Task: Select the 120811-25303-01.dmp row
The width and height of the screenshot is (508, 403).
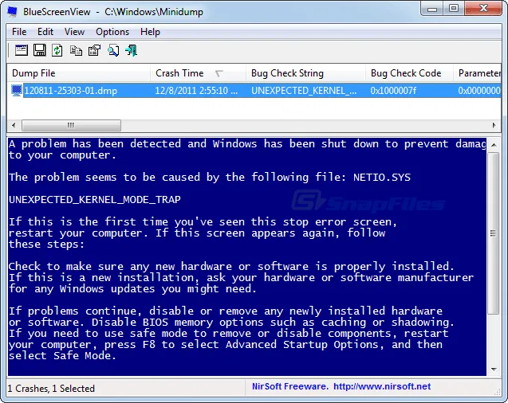Action: (254, 91)
